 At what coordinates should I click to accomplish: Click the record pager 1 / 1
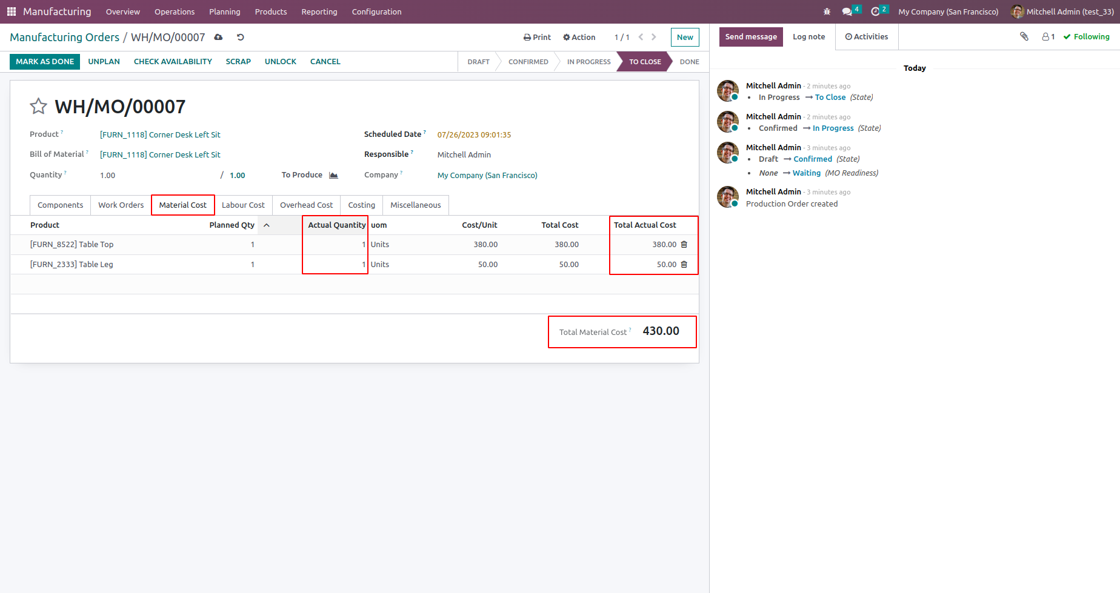tap(622, 38)
